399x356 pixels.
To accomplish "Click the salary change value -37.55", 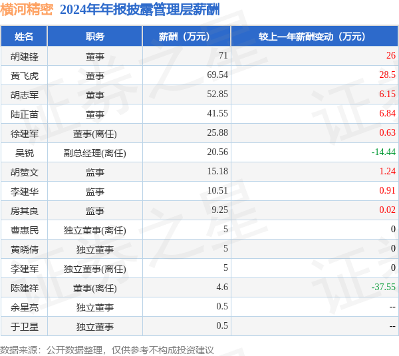I will tap(384, 287).
